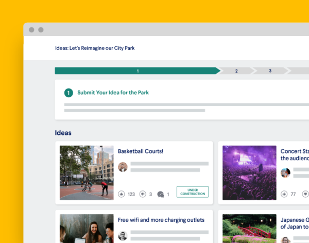View basketball court photo thumbnail
Image resolution: width=309 pixels, height=243 pixels.
click(87, 173)
